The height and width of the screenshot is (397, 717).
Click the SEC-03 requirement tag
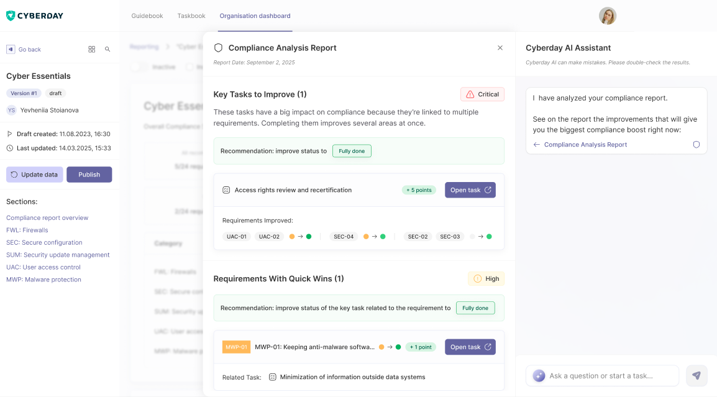pyautogui.click(x=450, y=237)
